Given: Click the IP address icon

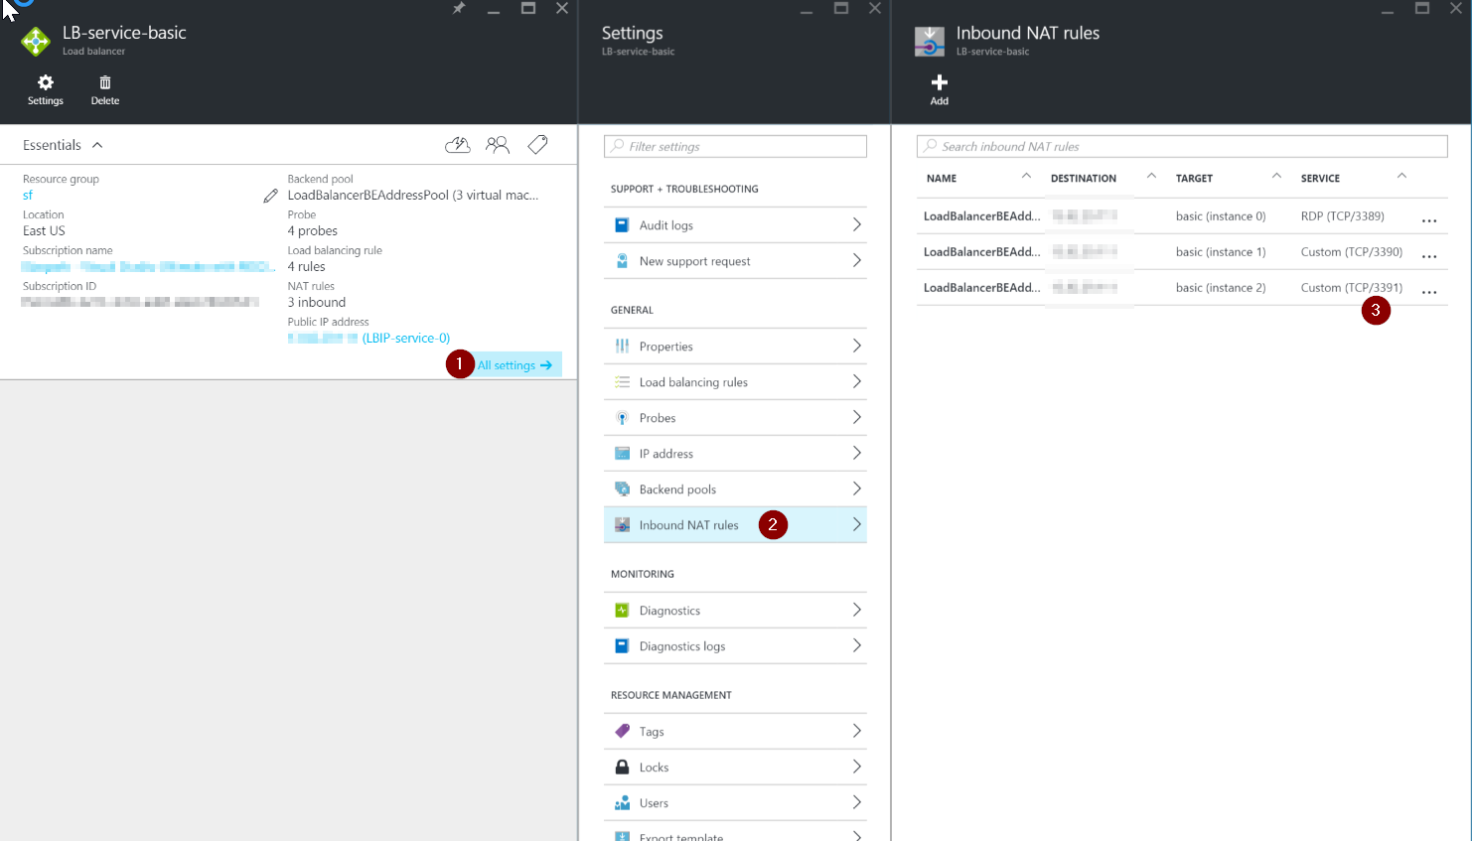Looking at the screenshot, I should 622,454.
